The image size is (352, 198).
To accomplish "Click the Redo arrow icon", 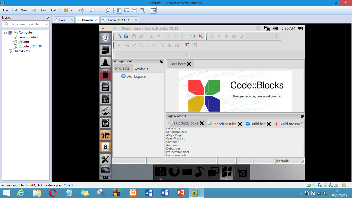I will point(158,36).
